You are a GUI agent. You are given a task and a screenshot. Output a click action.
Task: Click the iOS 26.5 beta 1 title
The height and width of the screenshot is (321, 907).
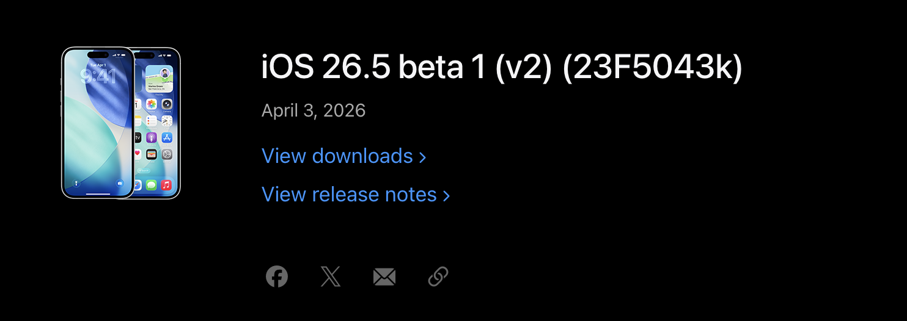(x=501, y=67)
